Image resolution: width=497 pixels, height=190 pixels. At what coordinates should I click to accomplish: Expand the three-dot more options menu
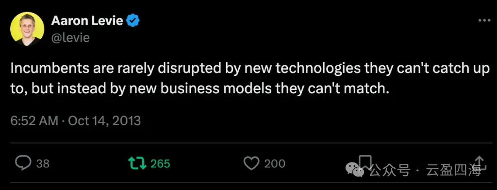coord(484,20)
